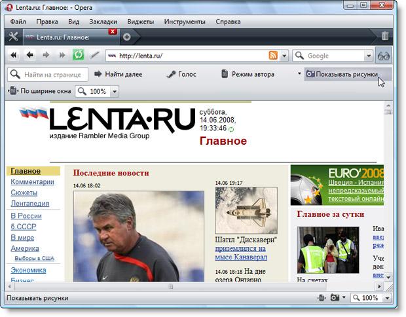Open the zoom 100% dropdown in toolbar

coord(115,92)
